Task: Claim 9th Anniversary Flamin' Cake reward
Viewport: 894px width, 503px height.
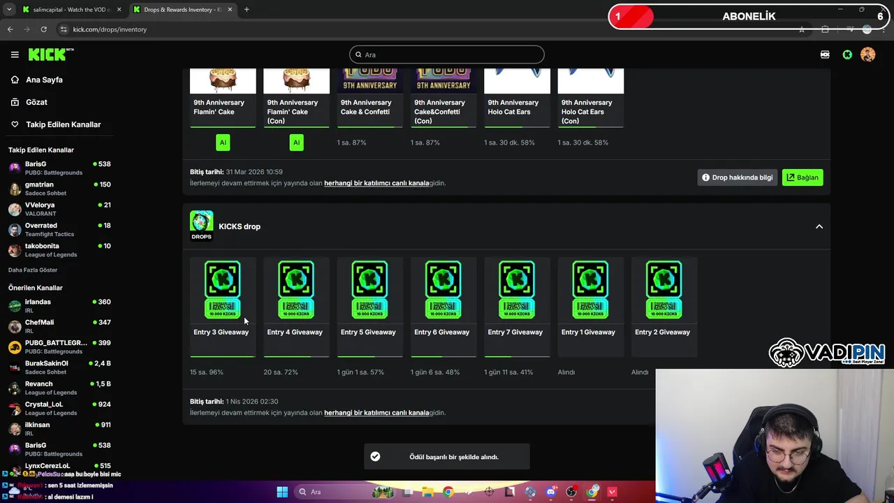Action: click(x=223, y=143)
